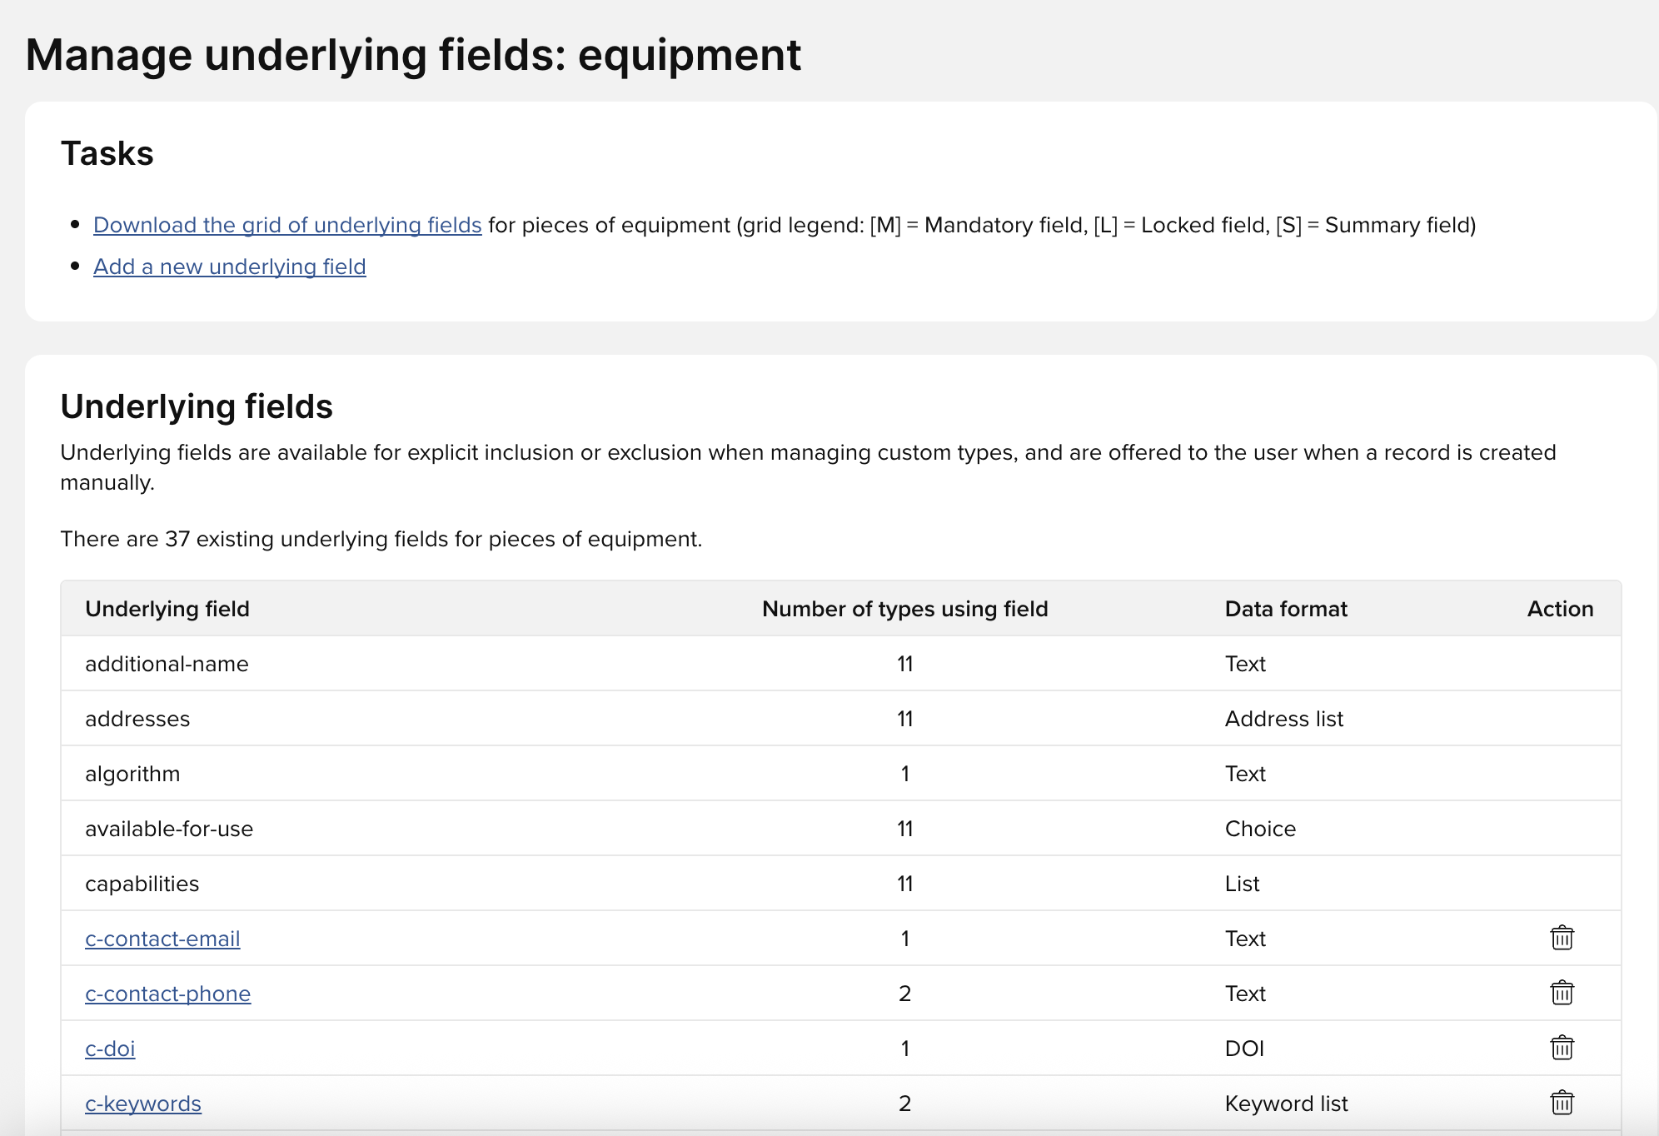Click Number of types using field header

point(904,609)
